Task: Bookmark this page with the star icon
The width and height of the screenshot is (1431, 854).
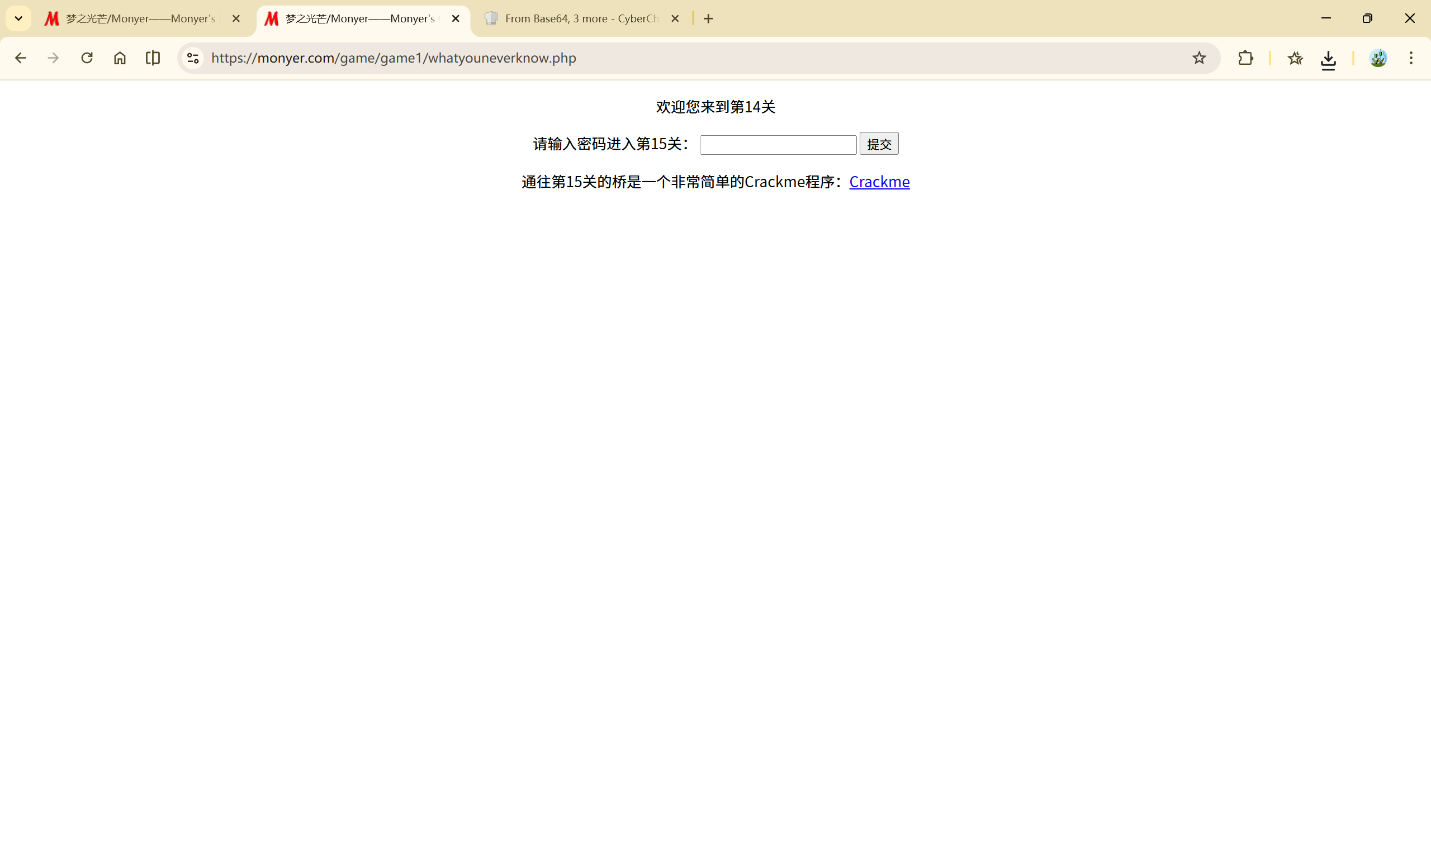Action: (x=1199, y=58)
